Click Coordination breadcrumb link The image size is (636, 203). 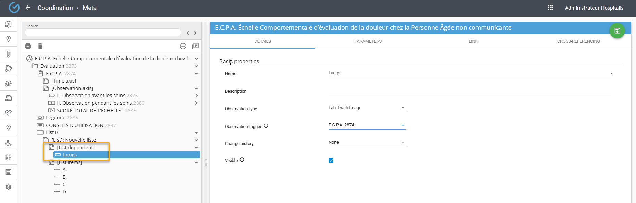point(55,8)
